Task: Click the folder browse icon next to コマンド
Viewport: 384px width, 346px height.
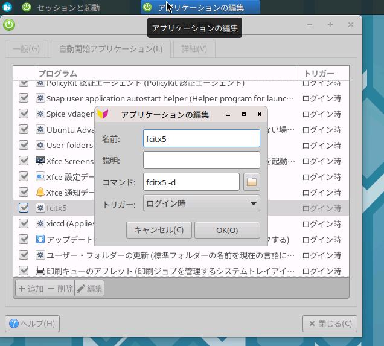Action: click(x=252, y=182)
